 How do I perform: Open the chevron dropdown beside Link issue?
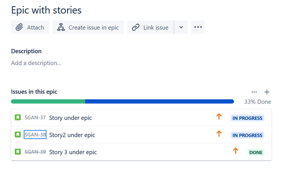181,27
